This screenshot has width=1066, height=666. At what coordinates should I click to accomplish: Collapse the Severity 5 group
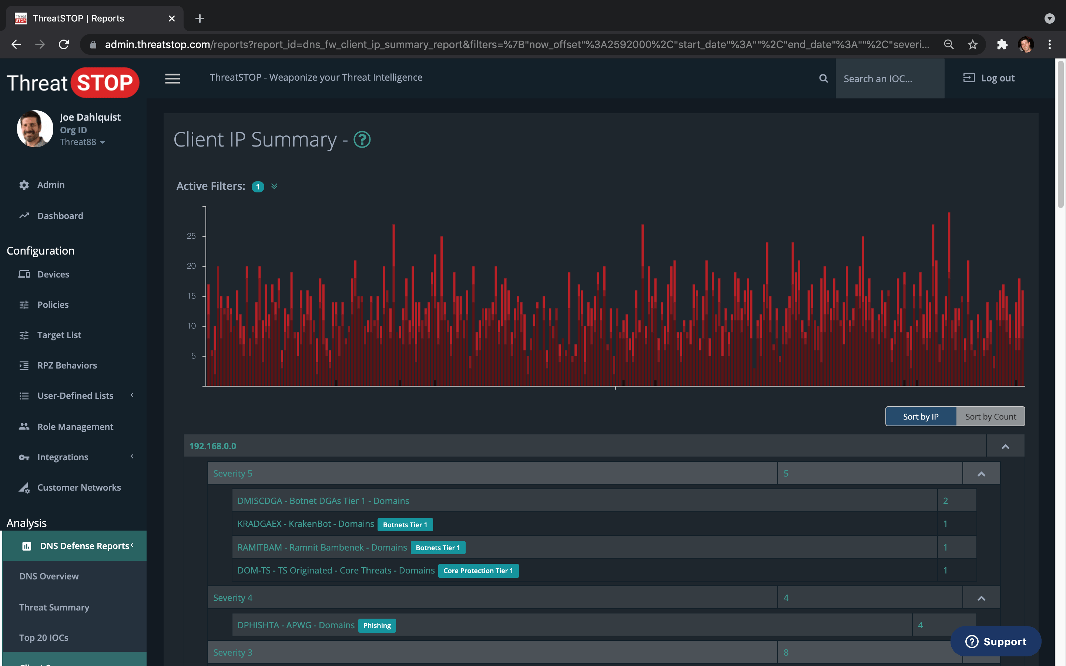(x=981, y=474)
